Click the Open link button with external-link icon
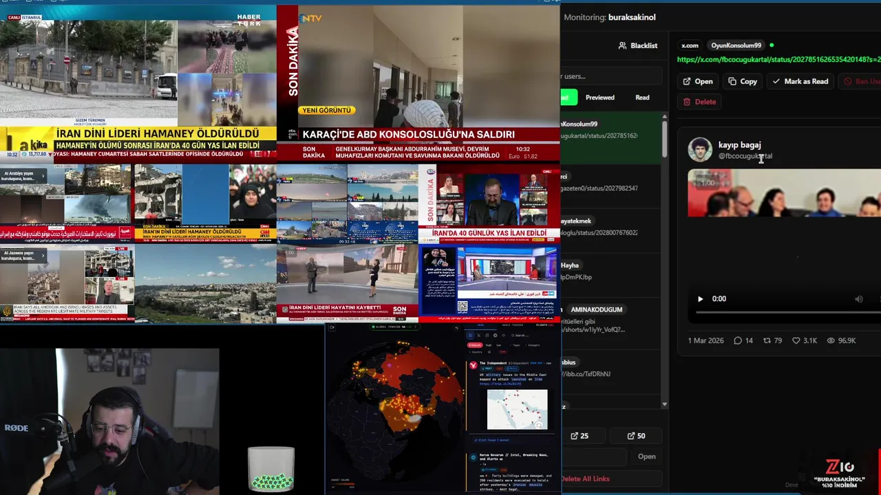Image resolution: width=881 pixels, height=495 pixels. pos(698,81)
